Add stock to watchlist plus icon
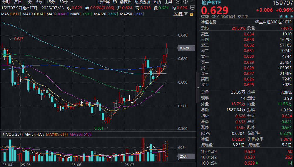The width and height of the screenshot is (294, 167). [291, 16]
